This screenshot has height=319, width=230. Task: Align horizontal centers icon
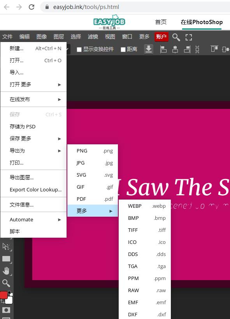[x=175, y=49]
